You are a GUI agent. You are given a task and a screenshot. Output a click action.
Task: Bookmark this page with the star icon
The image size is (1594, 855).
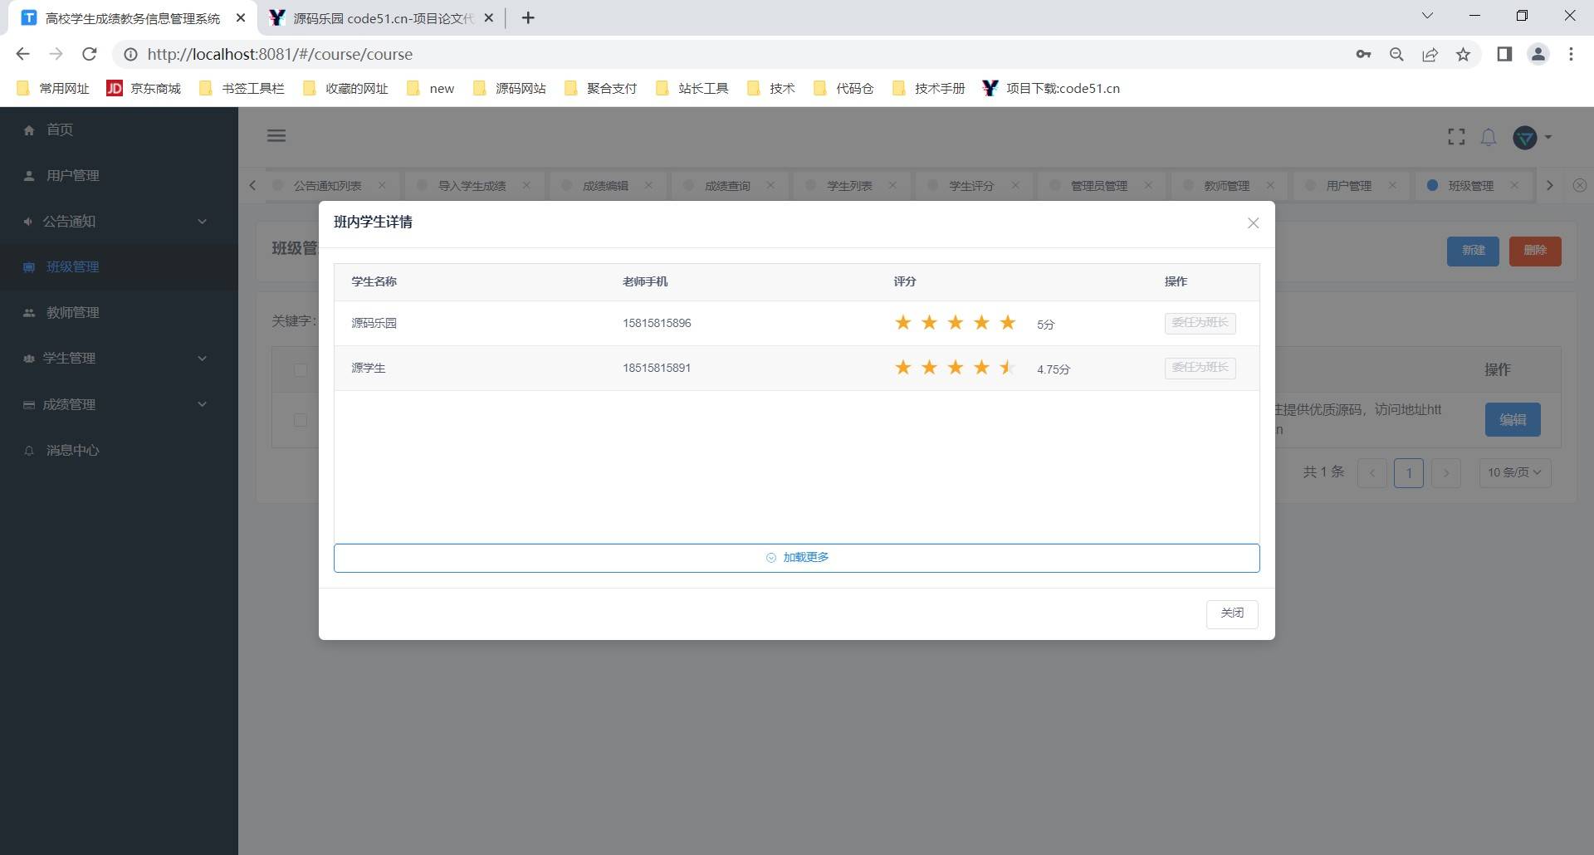coord(1463,54)
